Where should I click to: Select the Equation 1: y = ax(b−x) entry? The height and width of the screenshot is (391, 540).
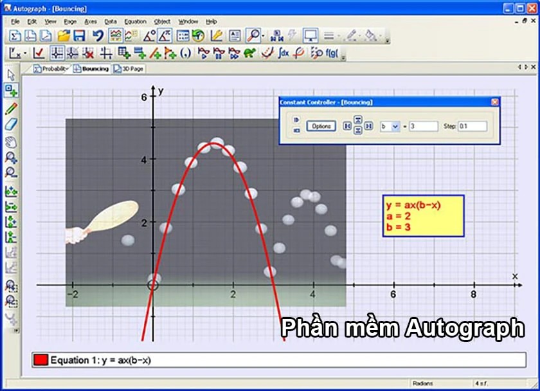[x=278, y=360]
